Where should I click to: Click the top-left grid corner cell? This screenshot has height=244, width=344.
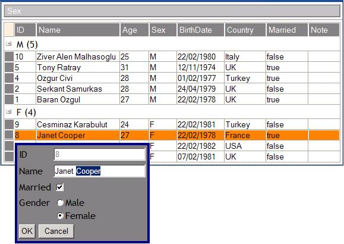9,30
